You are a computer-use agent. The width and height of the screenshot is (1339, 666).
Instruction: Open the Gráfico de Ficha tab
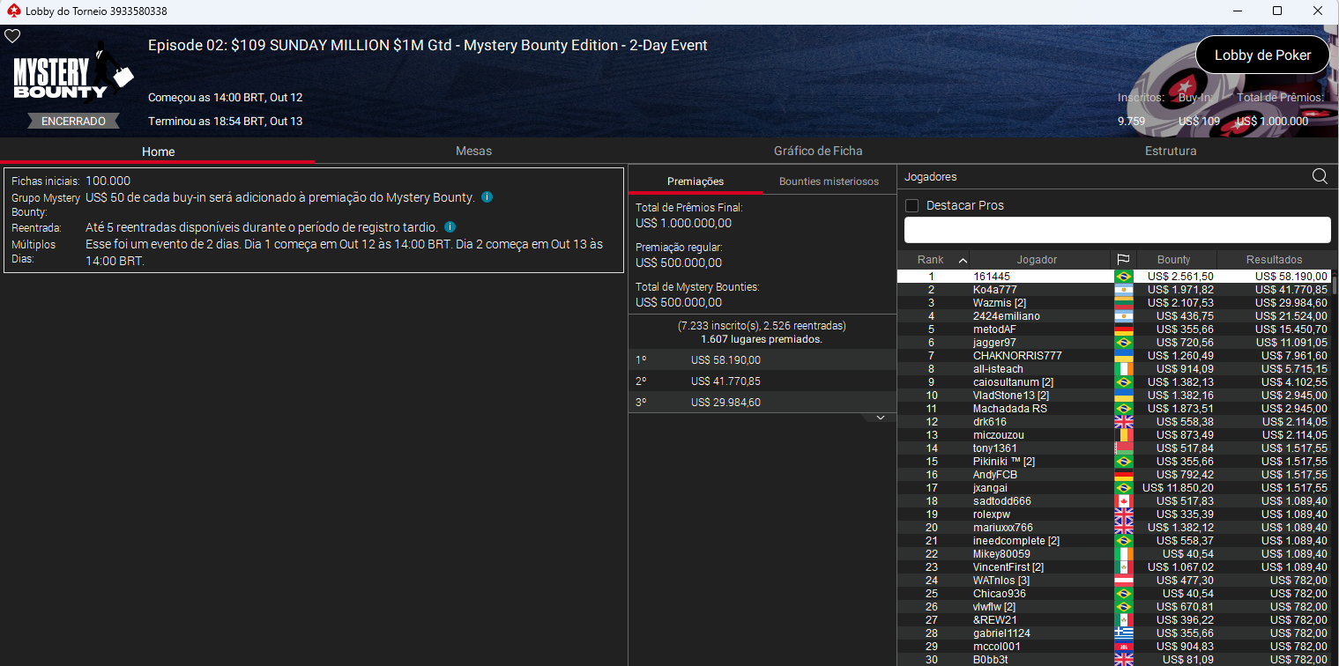(x=818, y=152)
